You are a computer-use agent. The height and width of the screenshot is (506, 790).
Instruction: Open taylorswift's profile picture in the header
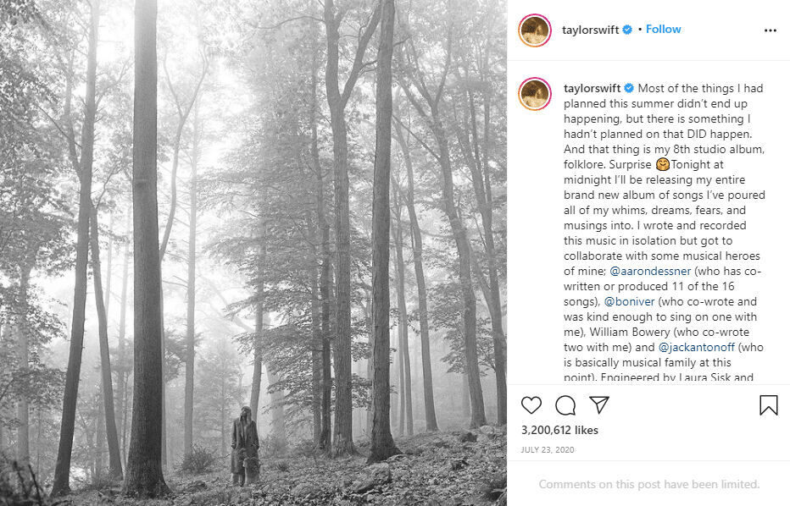pos(534,28)
